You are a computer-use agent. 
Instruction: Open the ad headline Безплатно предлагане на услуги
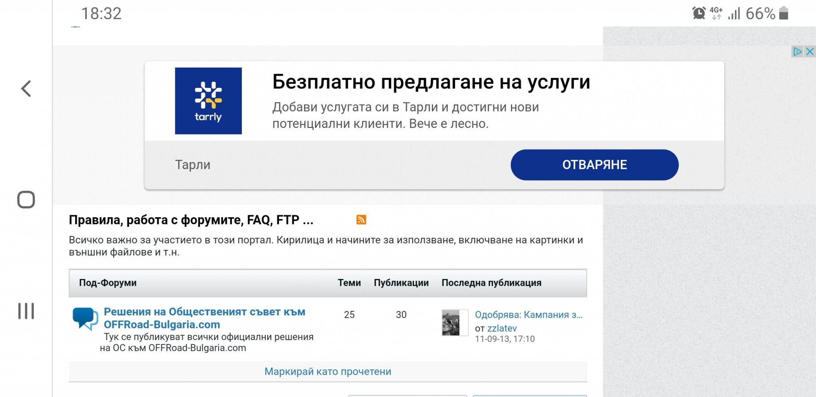431,82
